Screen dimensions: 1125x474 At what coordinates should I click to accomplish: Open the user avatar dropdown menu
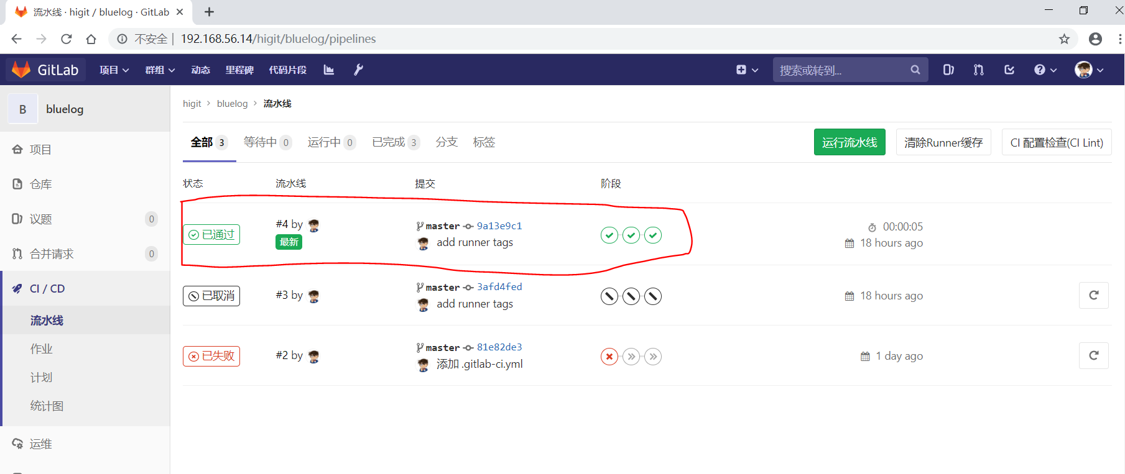point(1090,70)
